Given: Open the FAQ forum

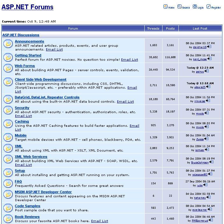Looking at the screenshot, I should 18,181.
